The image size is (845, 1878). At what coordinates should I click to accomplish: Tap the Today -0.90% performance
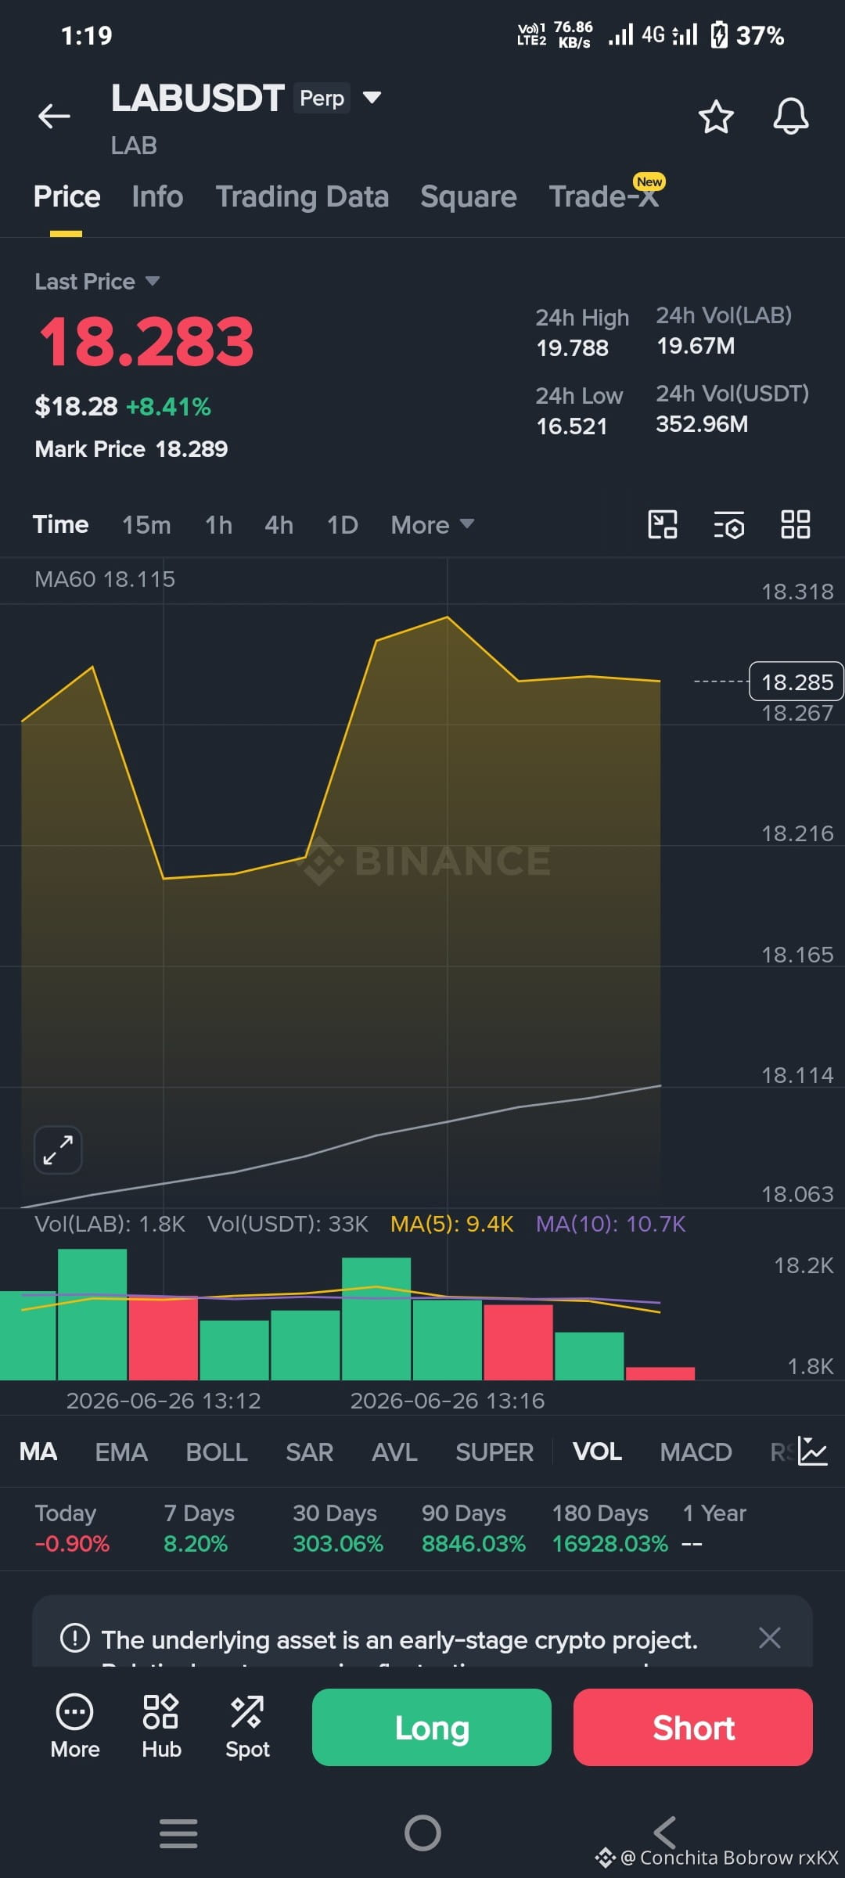[x=72, y=1528]
